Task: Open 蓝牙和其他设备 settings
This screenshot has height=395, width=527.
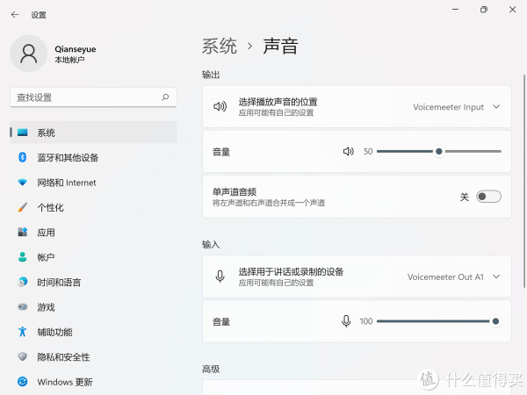Action: 68,158
